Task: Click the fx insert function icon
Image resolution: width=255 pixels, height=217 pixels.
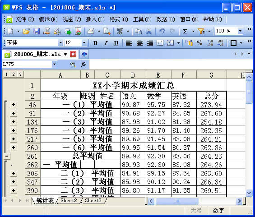Action: pyautogui.click(x=83, y=65)
